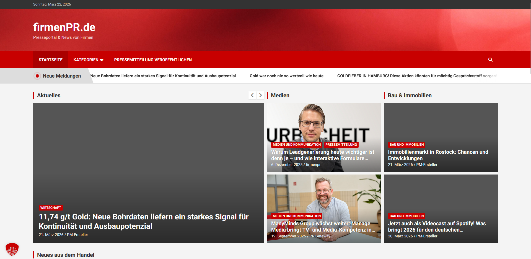Expand the Kategorien dropdown menu
This screenshot has height=259, width=531.
[x=88, y=60]
